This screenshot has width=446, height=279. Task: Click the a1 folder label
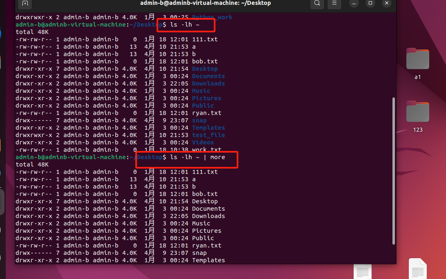(417, 77)
